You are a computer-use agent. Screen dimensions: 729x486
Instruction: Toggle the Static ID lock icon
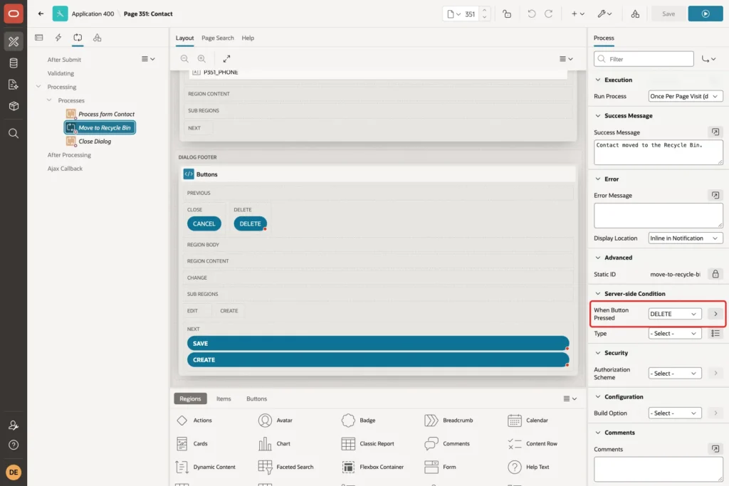(x=715, y=274)
